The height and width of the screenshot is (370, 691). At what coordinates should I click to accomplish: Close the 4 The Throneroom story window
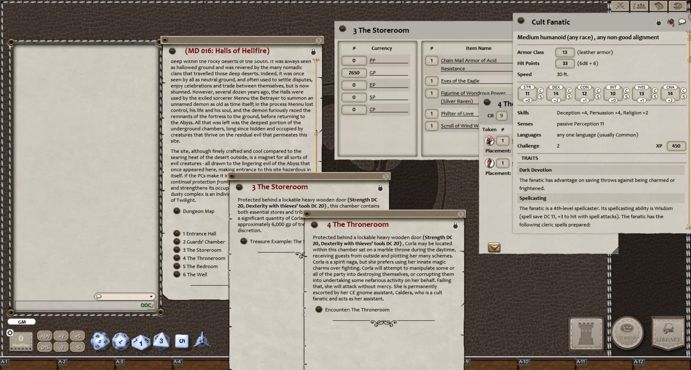coord(461,214)
